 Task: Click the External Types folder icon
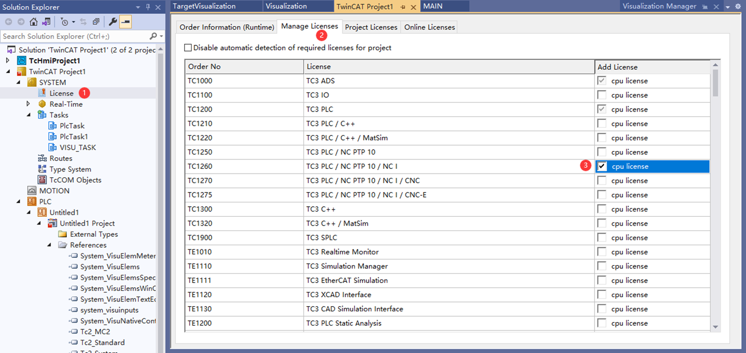click(63, 234)
